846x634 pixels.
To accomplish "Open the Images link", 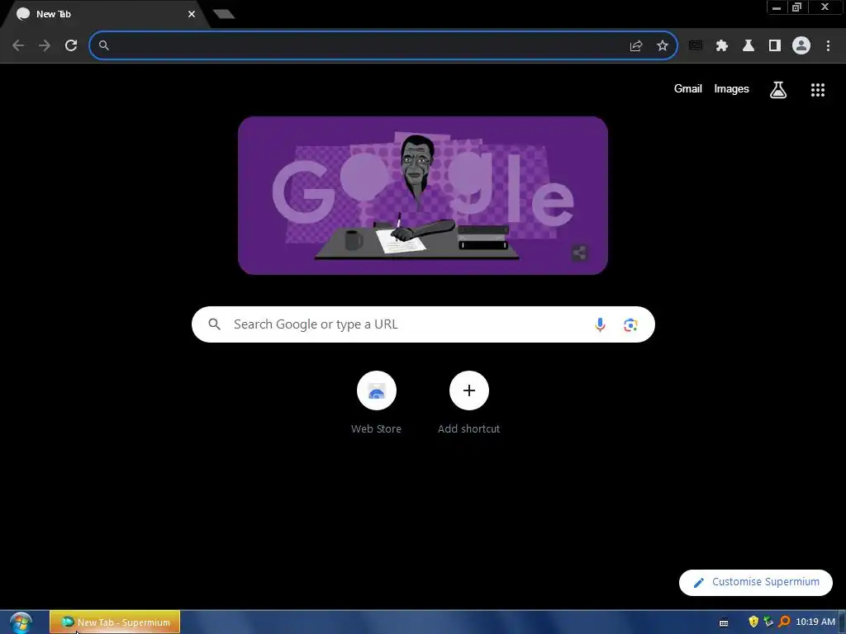I will [732, 89].
